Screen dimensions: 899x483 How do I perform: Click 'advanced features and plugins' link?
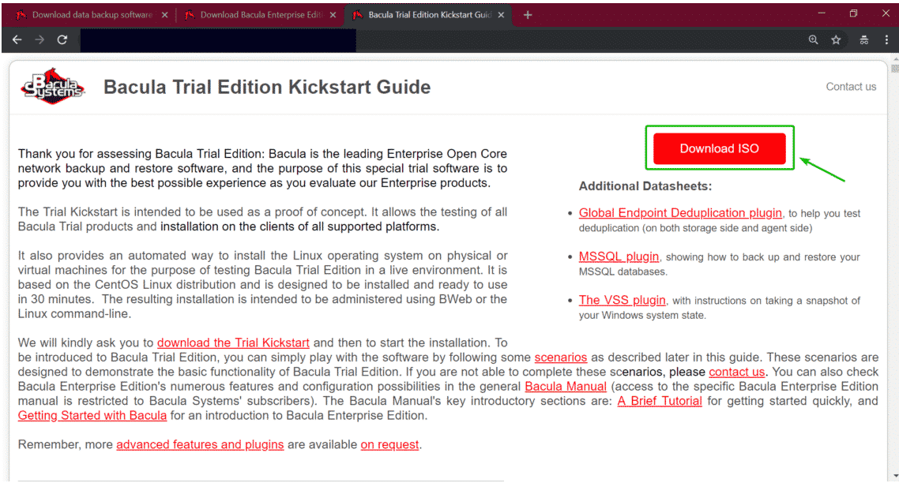coord(200,444)
